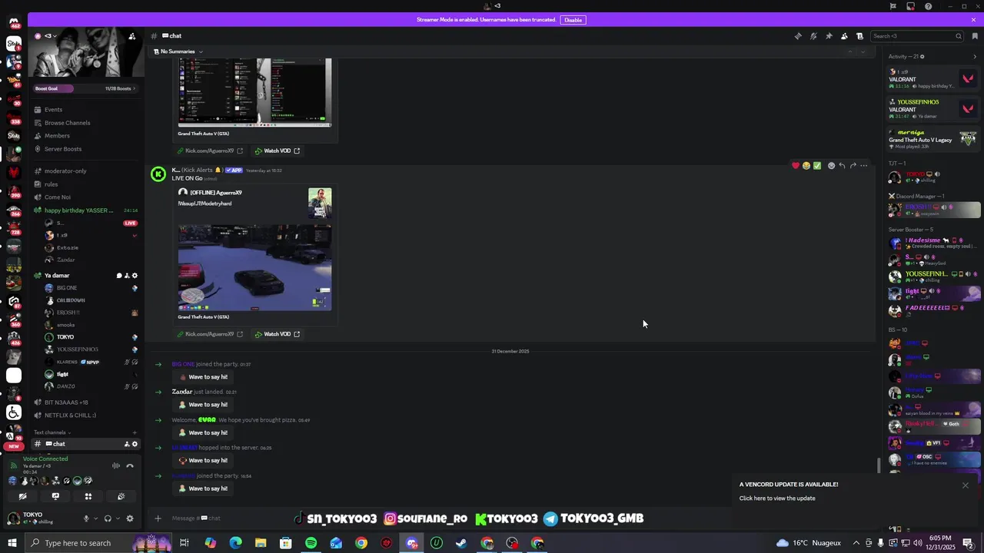Share your screen button
The height and width of the screenshot is (553, 984).
(55, 496)
